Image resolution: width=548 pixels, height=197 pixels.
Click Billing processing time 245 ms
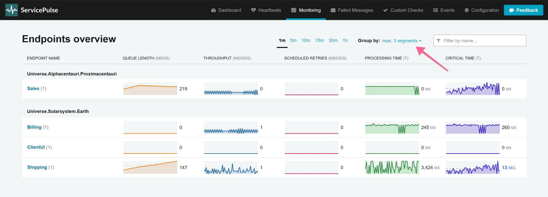coord(428,127)
